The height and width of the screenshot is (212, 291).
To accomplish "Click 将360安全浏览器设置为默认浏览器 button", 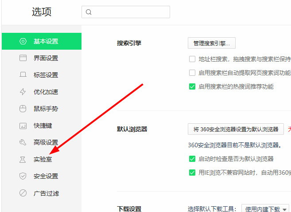I will (x=236, y=129).
